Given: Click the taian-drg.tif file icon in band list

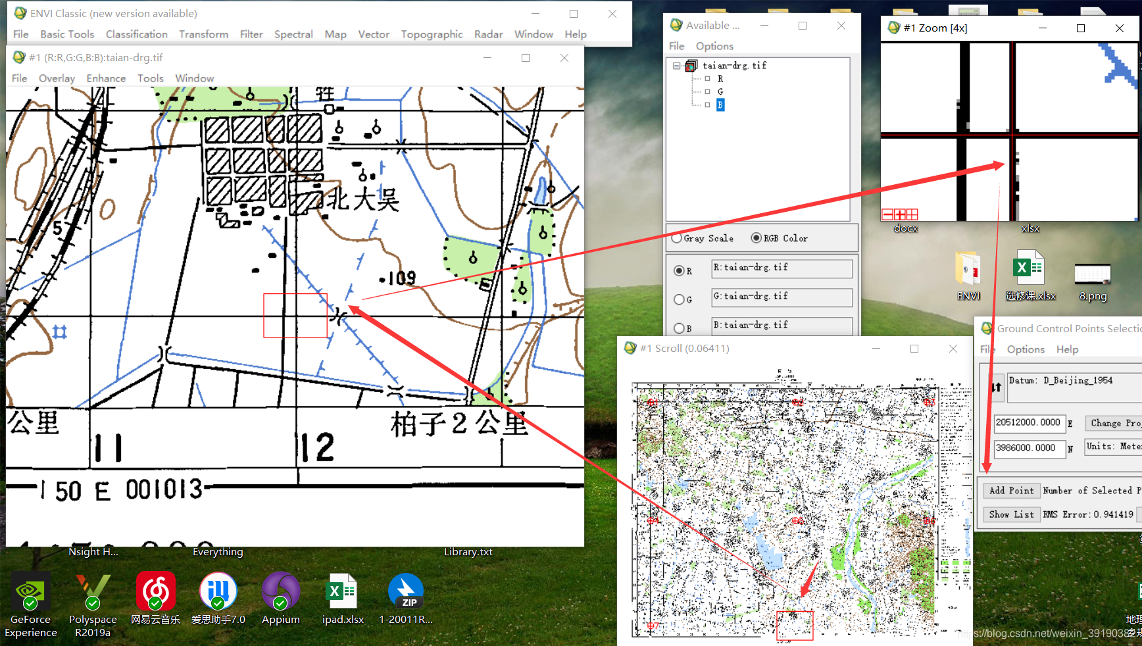Looking at the screenshot, I should [x=691, y=66].
